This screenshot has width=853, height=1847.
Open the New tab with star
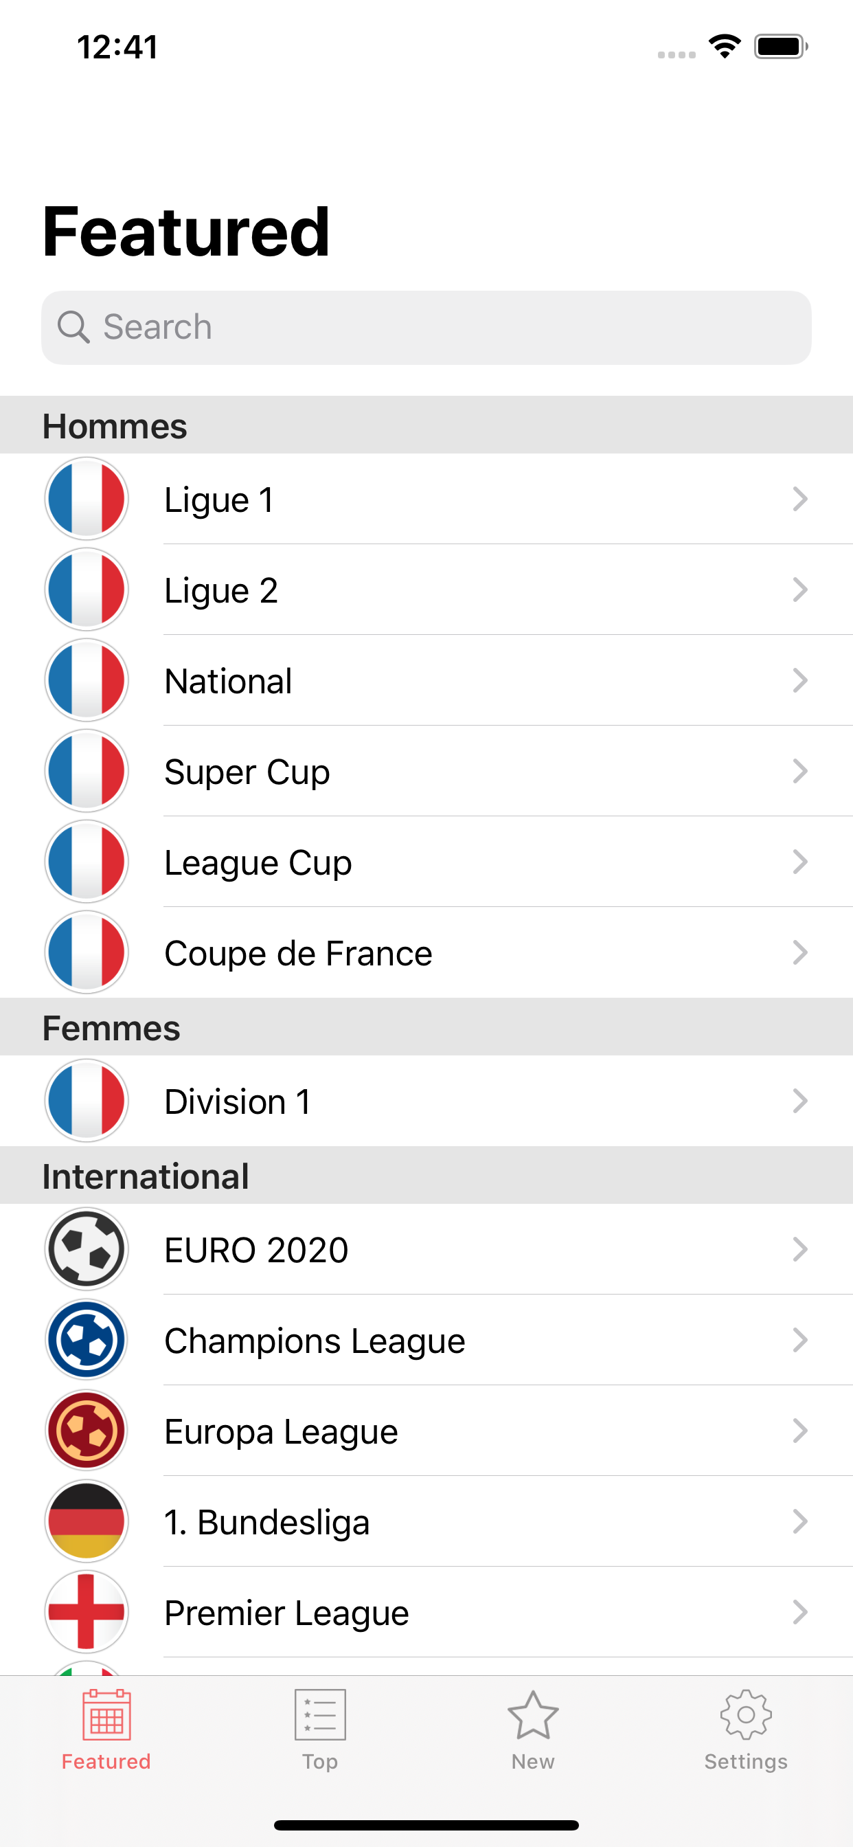click(532, 1730)
